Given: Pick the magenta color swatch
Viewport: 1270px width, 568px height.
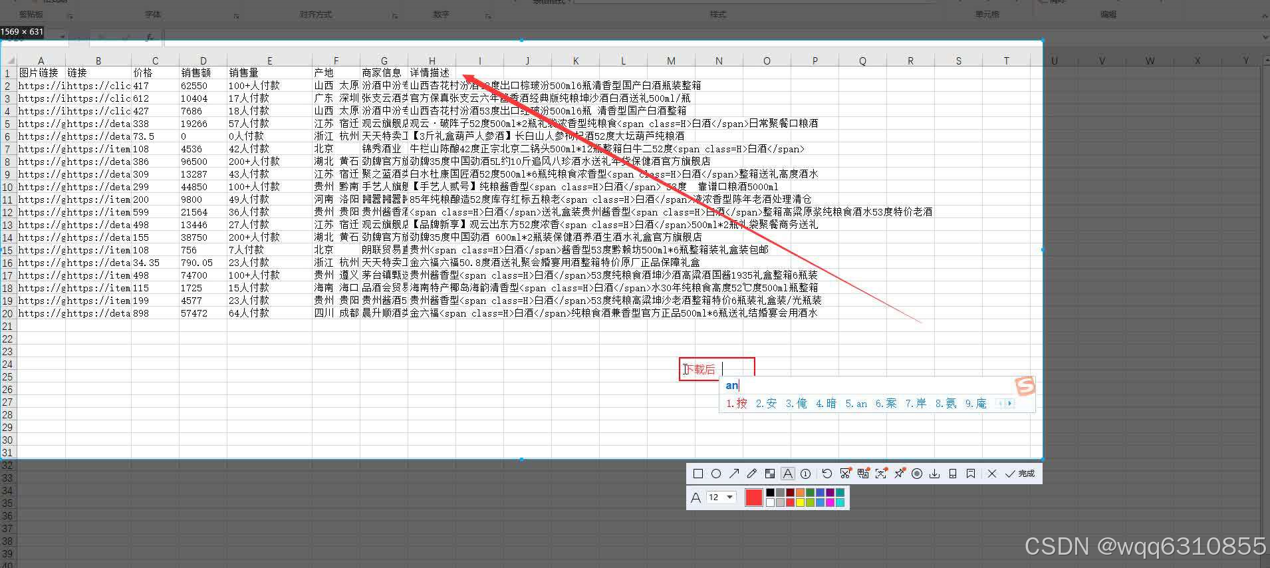Looking at the screenshot, I should pos(830,502).
